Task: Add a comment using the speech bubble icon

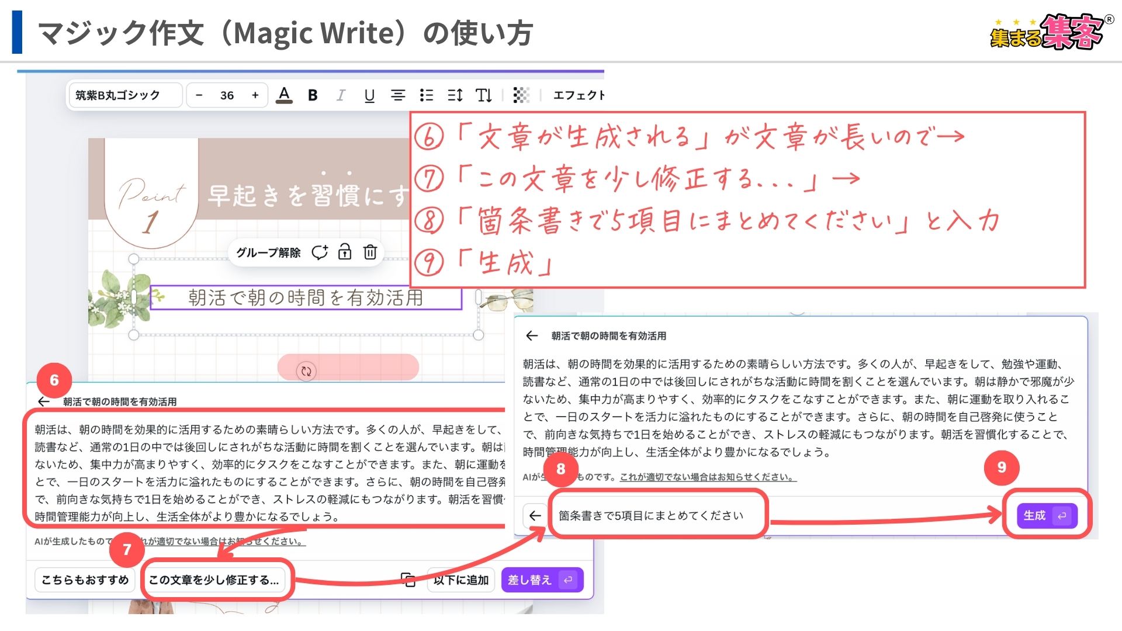Action: 320,252
